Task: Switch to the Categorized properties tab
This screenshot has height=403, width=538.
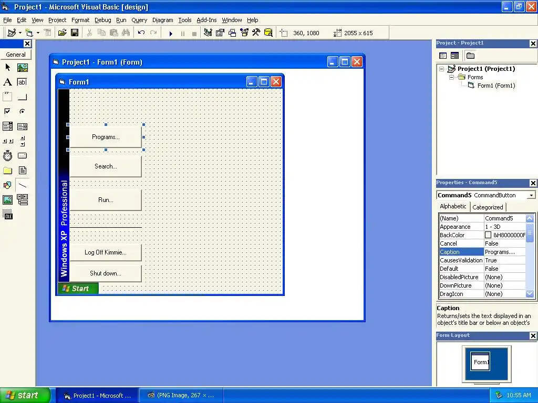Action: [x=488, y=207]
